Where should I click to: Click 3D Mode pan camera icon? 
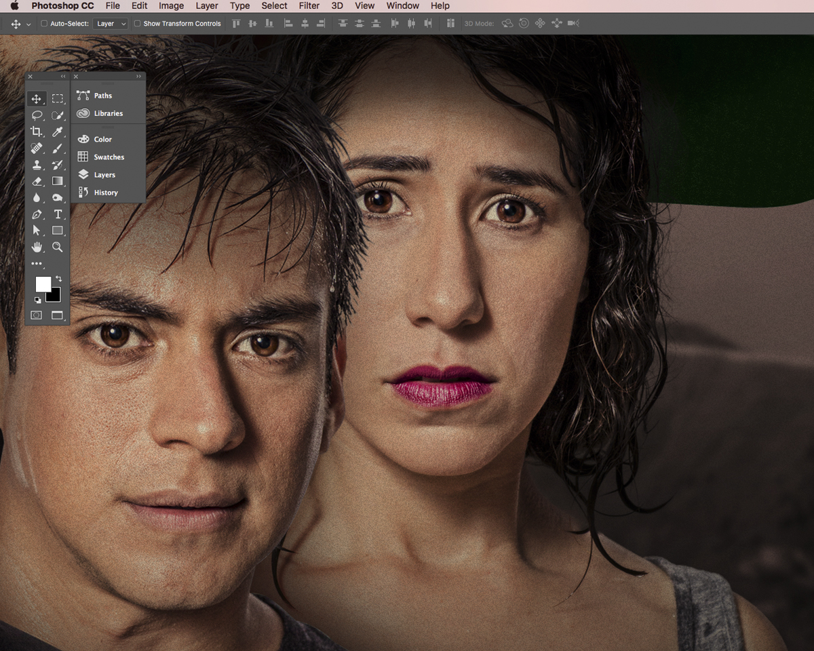point(540,23)
